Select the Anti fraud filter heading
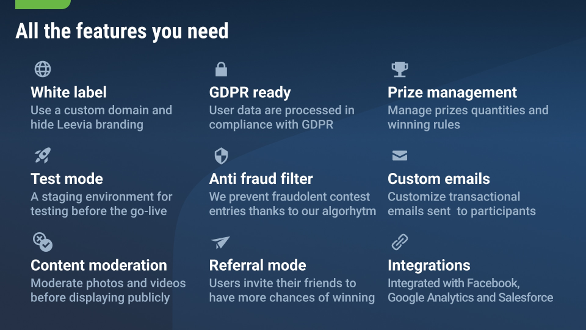The width and height of the screenshot is (586, 330). coord(261,179)
